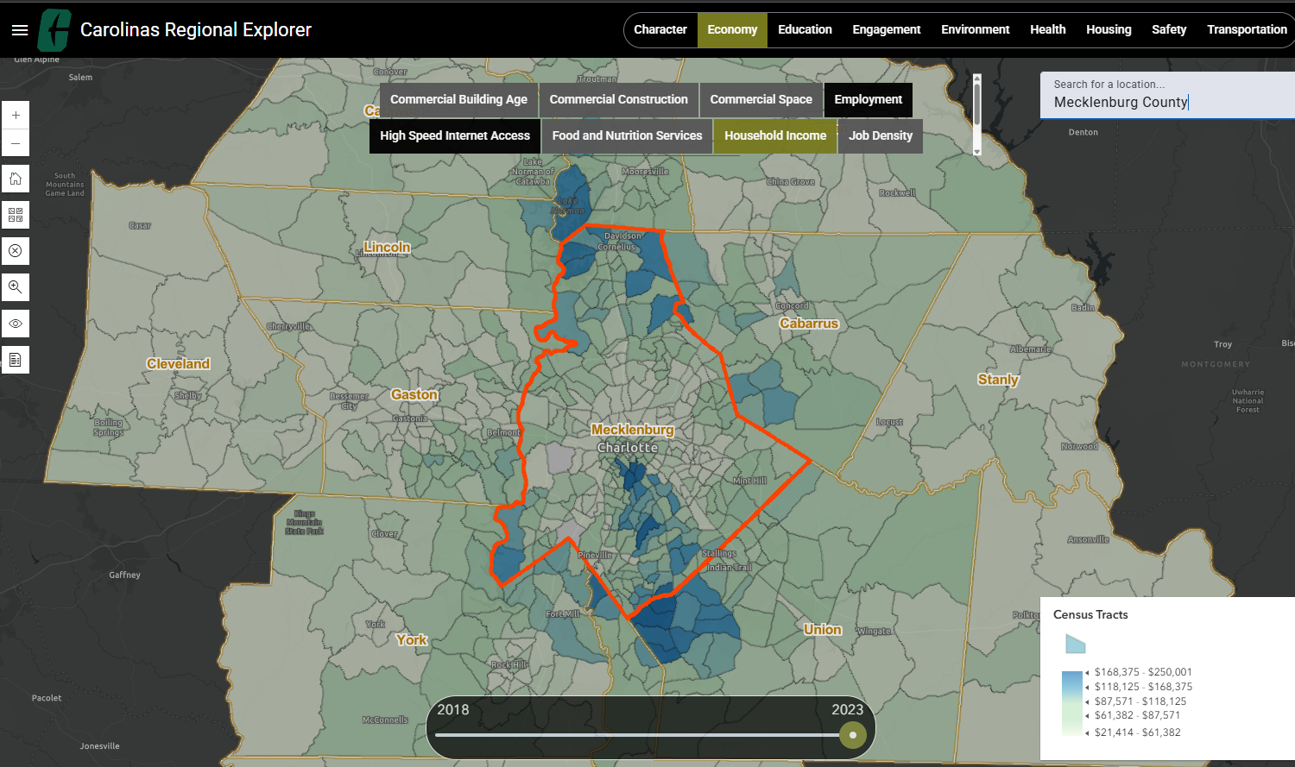Viewport: 1295px width, 767px height.
Task: Toggle the Household Income indicator
Action: (774, 136)
